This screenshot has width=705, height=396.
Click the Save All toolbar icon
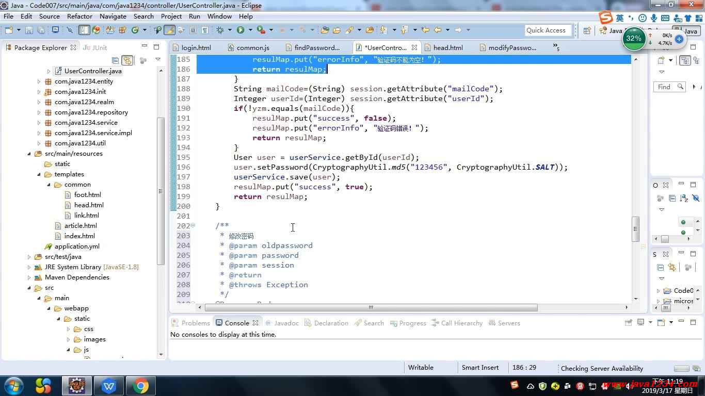click(41, 30)
